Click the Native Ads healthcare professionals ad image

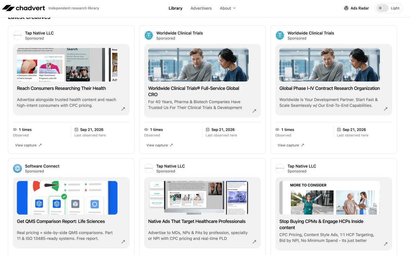click(198, 198)
